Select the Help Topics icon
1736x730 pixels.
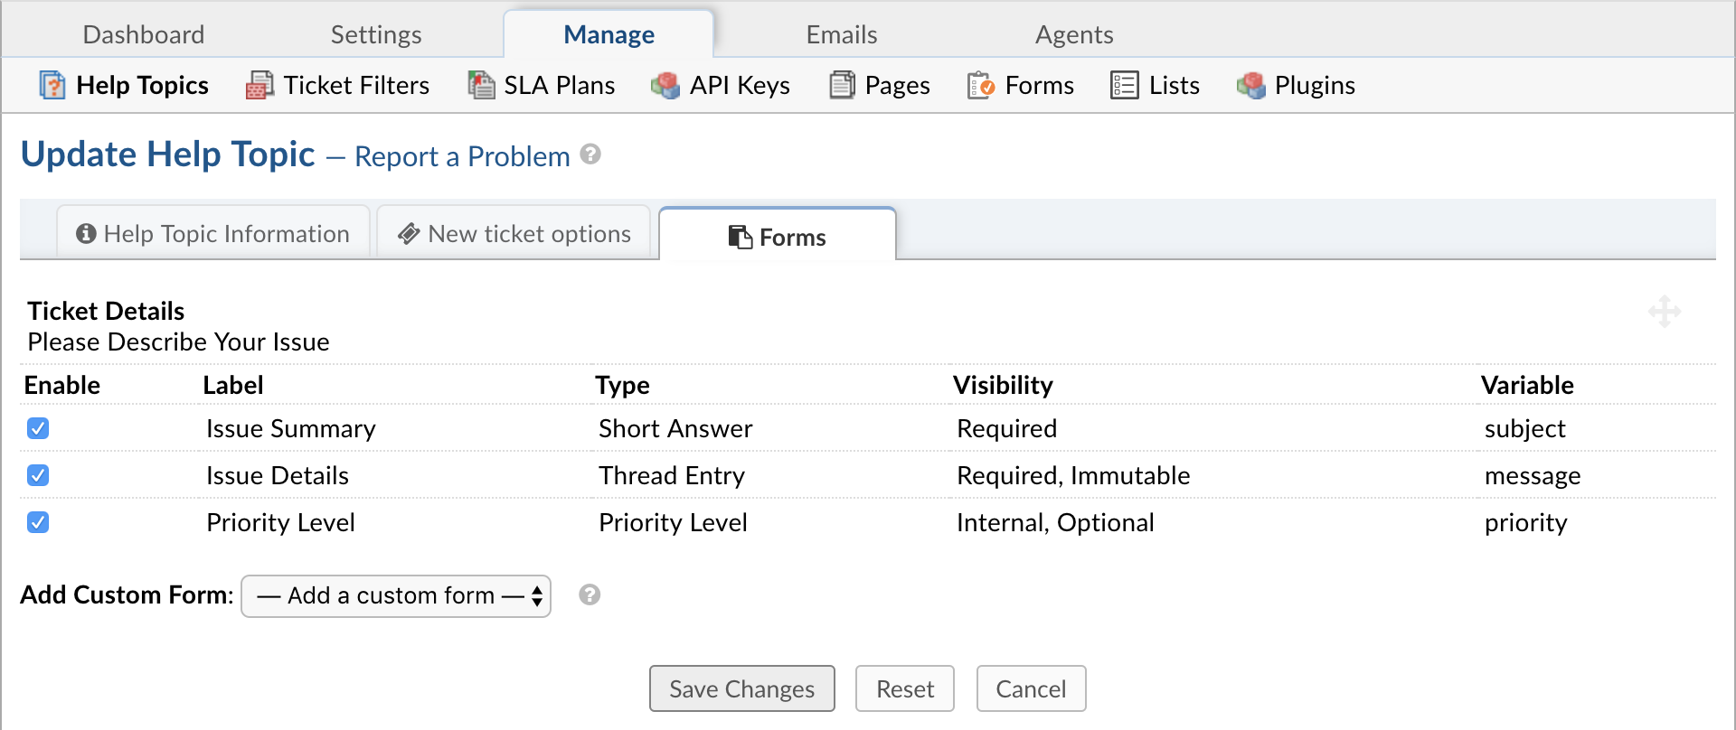click(52, 84)
